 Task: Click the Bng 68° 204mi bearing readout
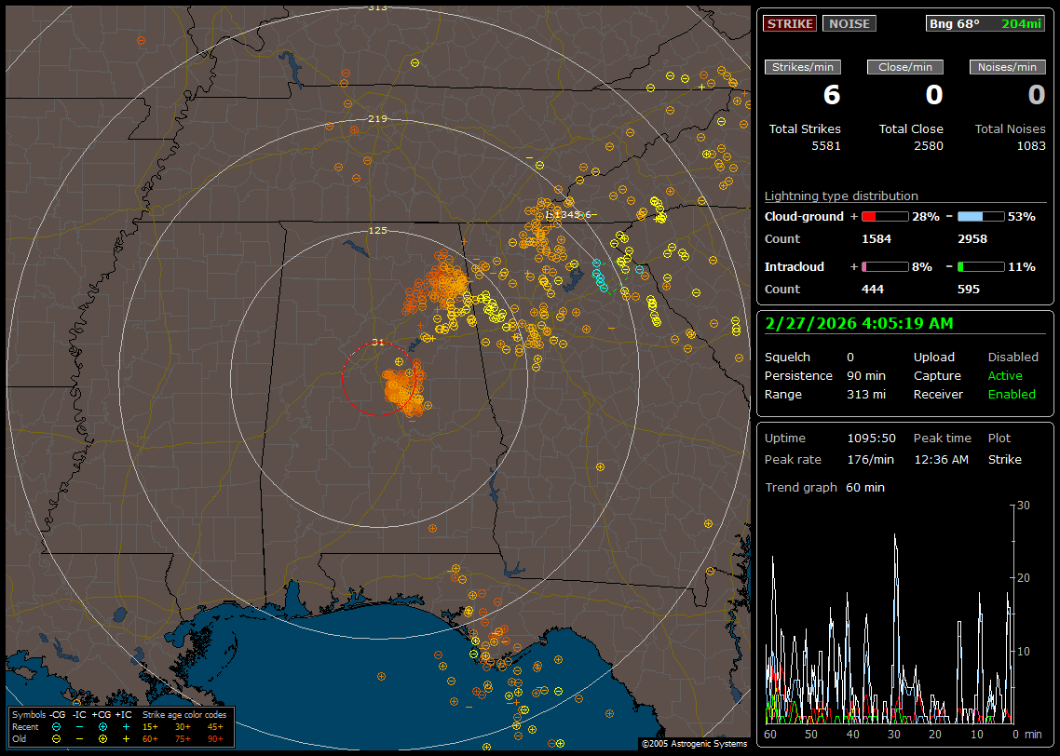click(985, 23)
